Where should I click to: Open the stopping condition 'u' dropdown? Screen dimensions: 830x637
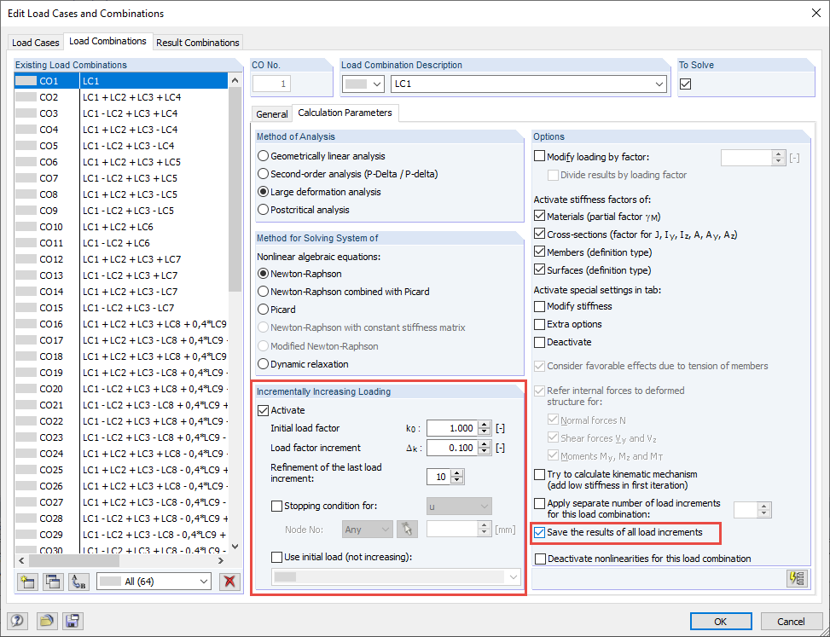(459, 507)
